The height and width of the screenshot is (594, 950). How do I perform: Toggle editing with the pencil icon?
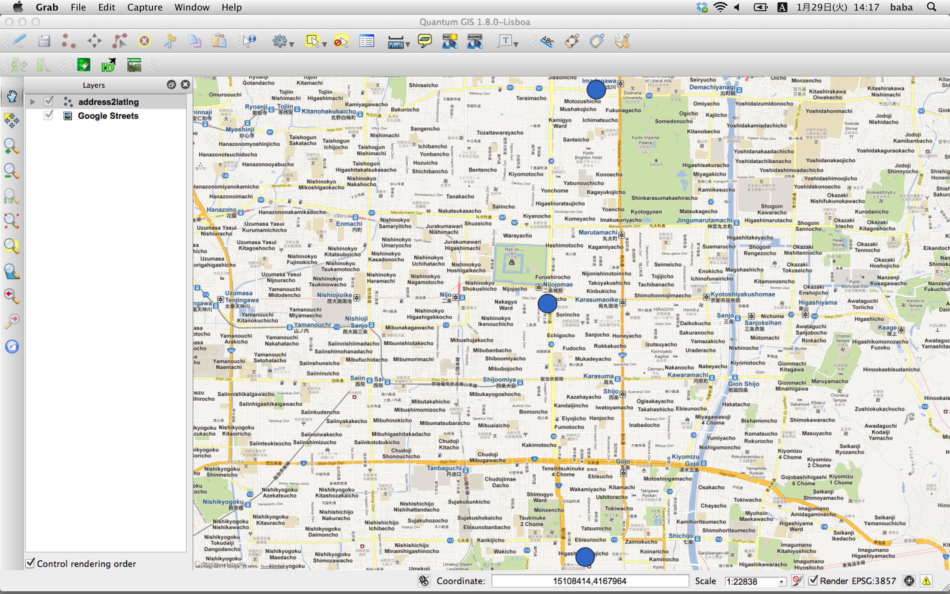pyautogui.click(x=19, y=41)
